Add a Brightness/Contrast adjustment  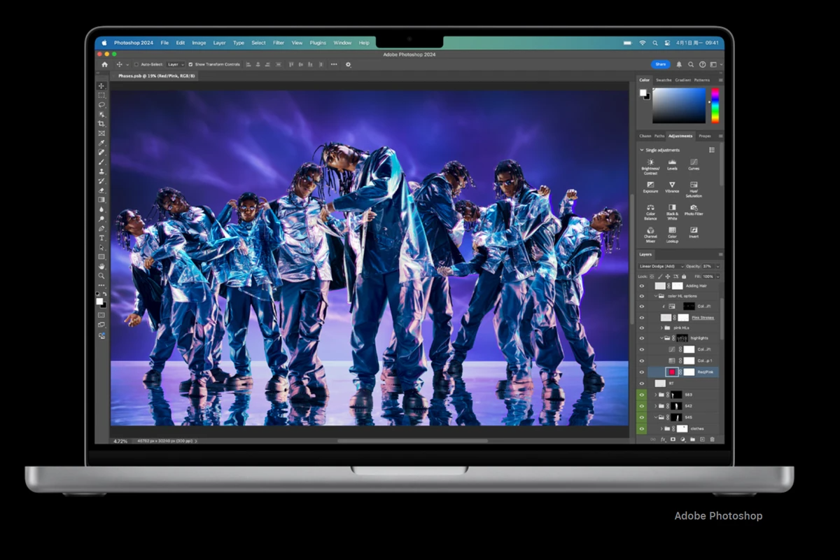tap(650, 166)
